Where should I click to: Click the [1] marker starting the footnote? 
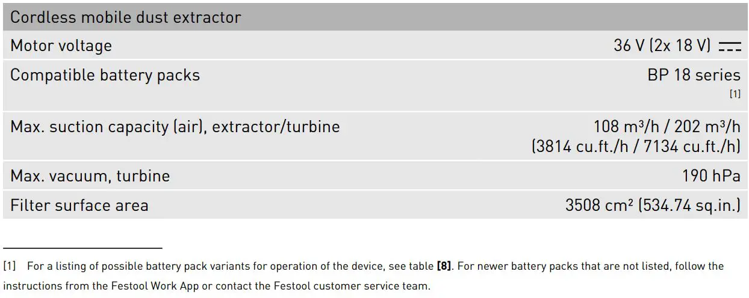pyautogui.click(x=10, y=266)
